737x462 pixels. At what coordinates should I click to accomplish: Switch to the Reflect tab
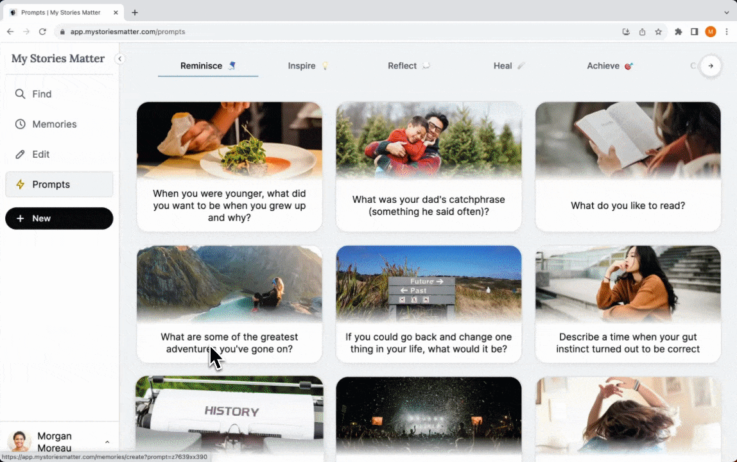click(408, 66)
